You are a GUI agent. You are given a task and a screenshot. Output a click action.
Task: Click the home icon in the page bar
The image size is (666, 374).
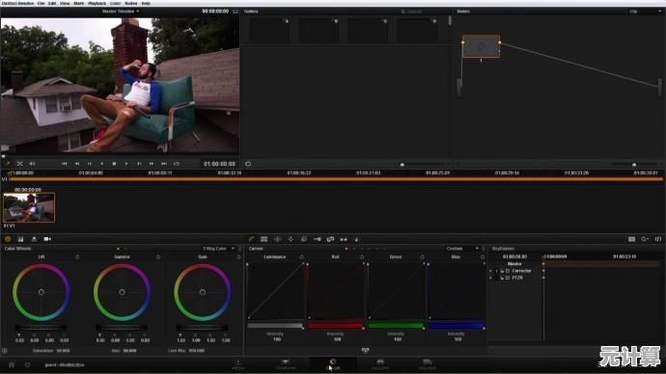point(12,364)
